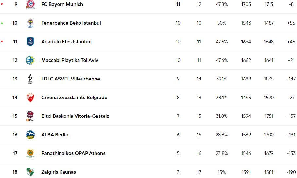Click the LDLC ASVEL lightning logo
This screenshot has width=297, height=178.
30,79
